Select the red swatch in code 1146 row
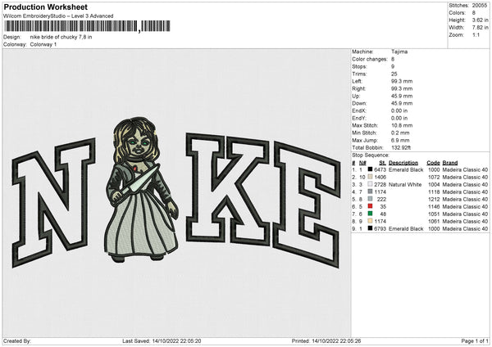The width and height of the screenshot is (492, 347). point(370,206)
